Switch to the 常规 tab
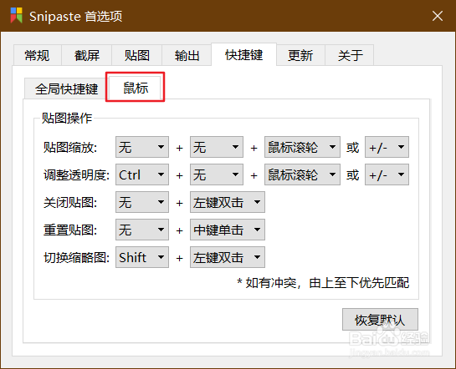The width and height of the screenshot is (456, 369). click(x=37, y=55)
